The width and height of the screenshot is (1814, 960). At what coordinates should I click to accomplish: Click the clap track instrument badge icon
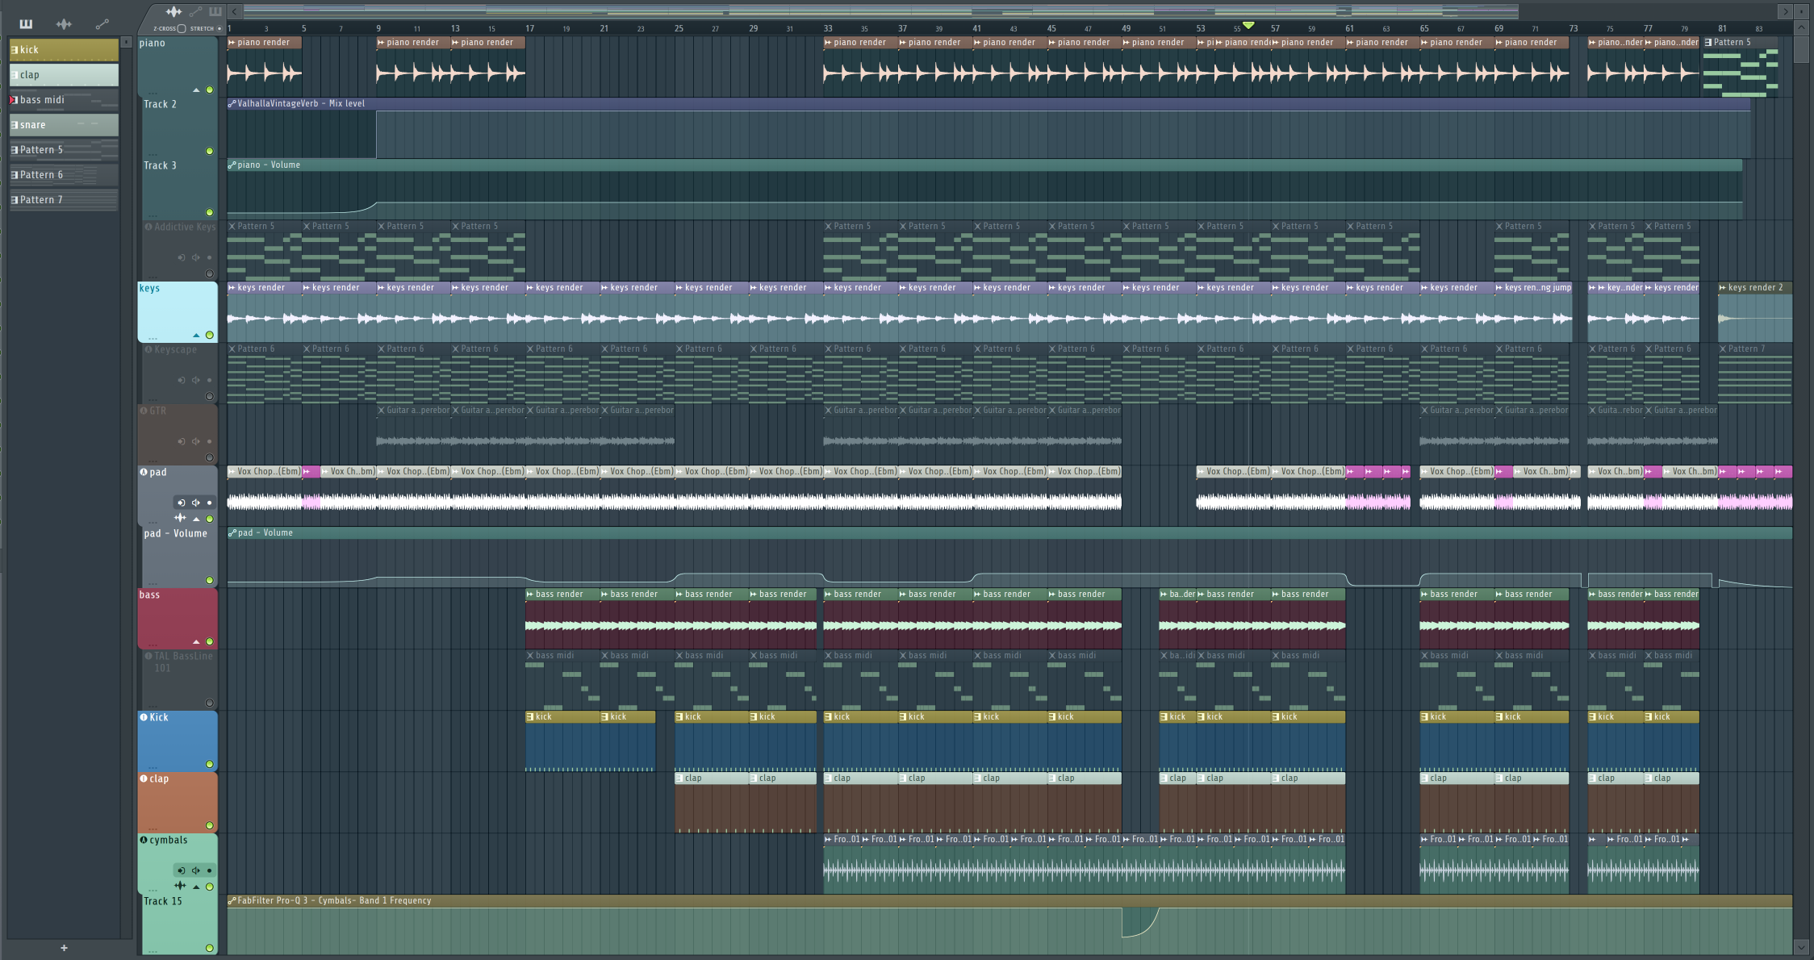tap(144, 778)
